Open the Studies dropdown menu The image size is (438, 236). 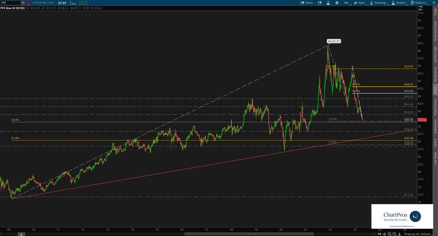coord(399,3)
